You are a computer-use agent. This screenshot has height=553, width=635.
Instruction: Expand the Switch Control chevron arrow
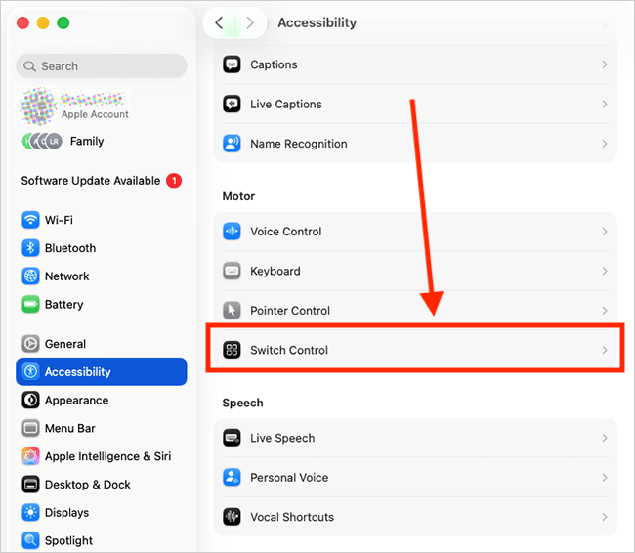pos(605,350)
